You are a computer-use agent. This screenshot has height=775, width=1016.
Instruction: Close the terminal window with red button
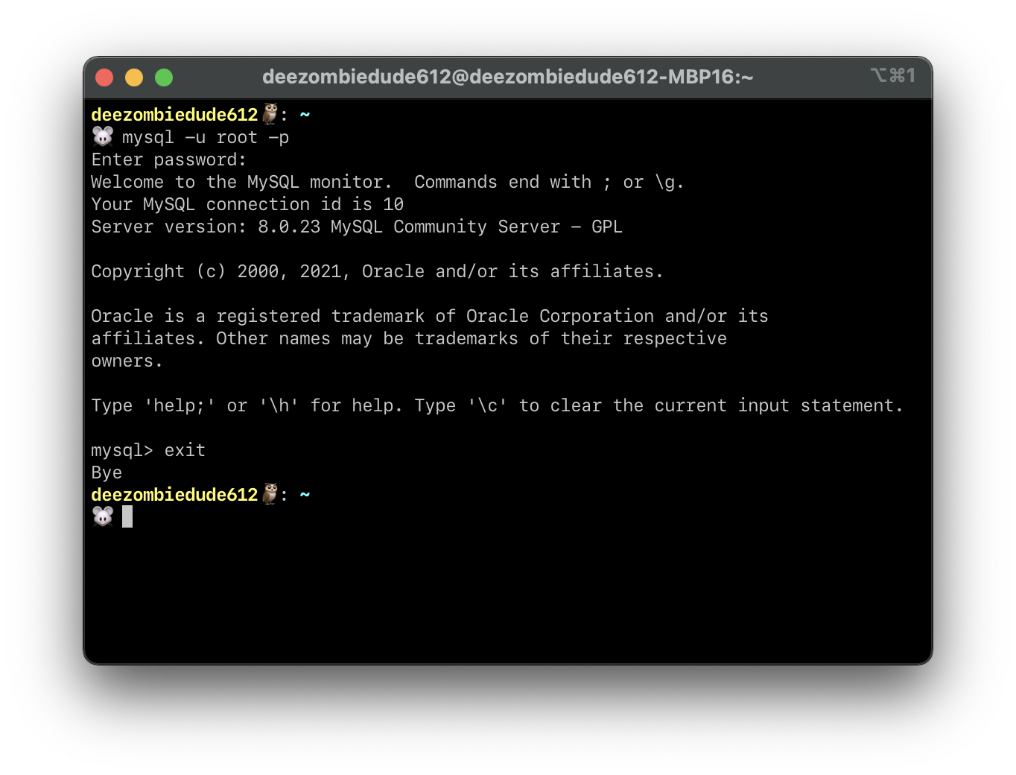click(x=104, y=77)
